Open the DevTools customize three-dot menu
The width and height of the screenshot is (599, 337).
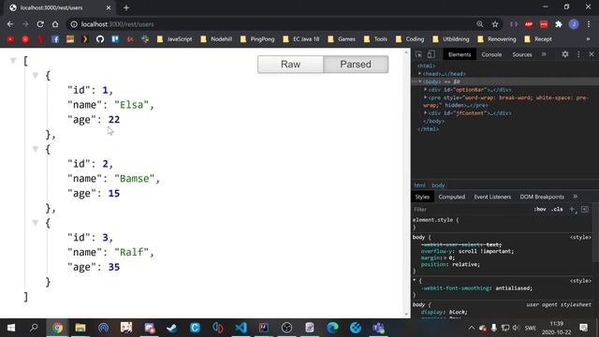tap(578, 54)
